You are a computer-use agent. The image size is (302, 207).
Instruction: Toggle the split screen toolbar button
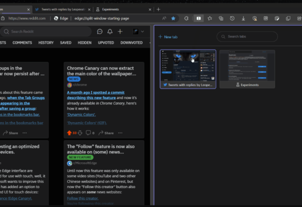tap(199, 18)
